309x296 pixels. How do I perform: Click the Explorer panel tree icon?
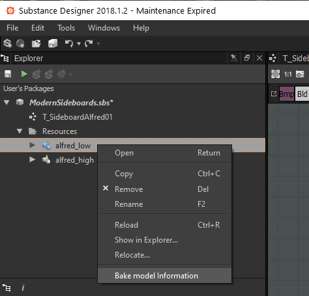pos(5,58)
